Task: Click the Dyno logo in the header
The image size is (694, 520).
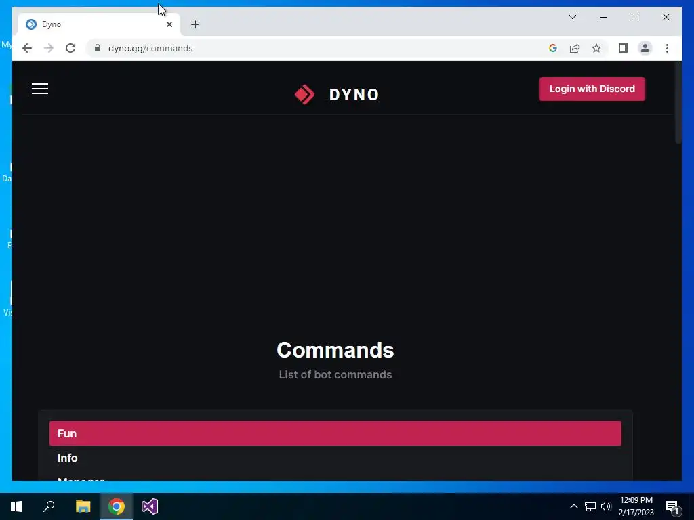Action: [336, 94]
